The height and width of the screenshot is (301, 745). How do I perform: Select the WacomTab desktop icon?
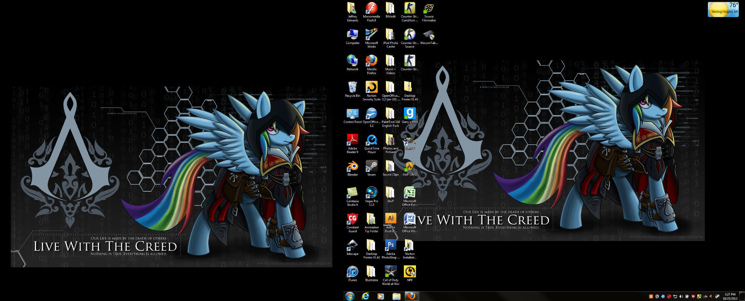click(x=429, y=37)
